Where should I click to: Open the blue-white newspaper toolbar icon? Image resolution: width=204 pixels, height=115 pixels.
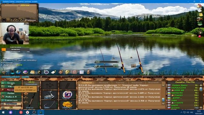click(x=82, y=72)
